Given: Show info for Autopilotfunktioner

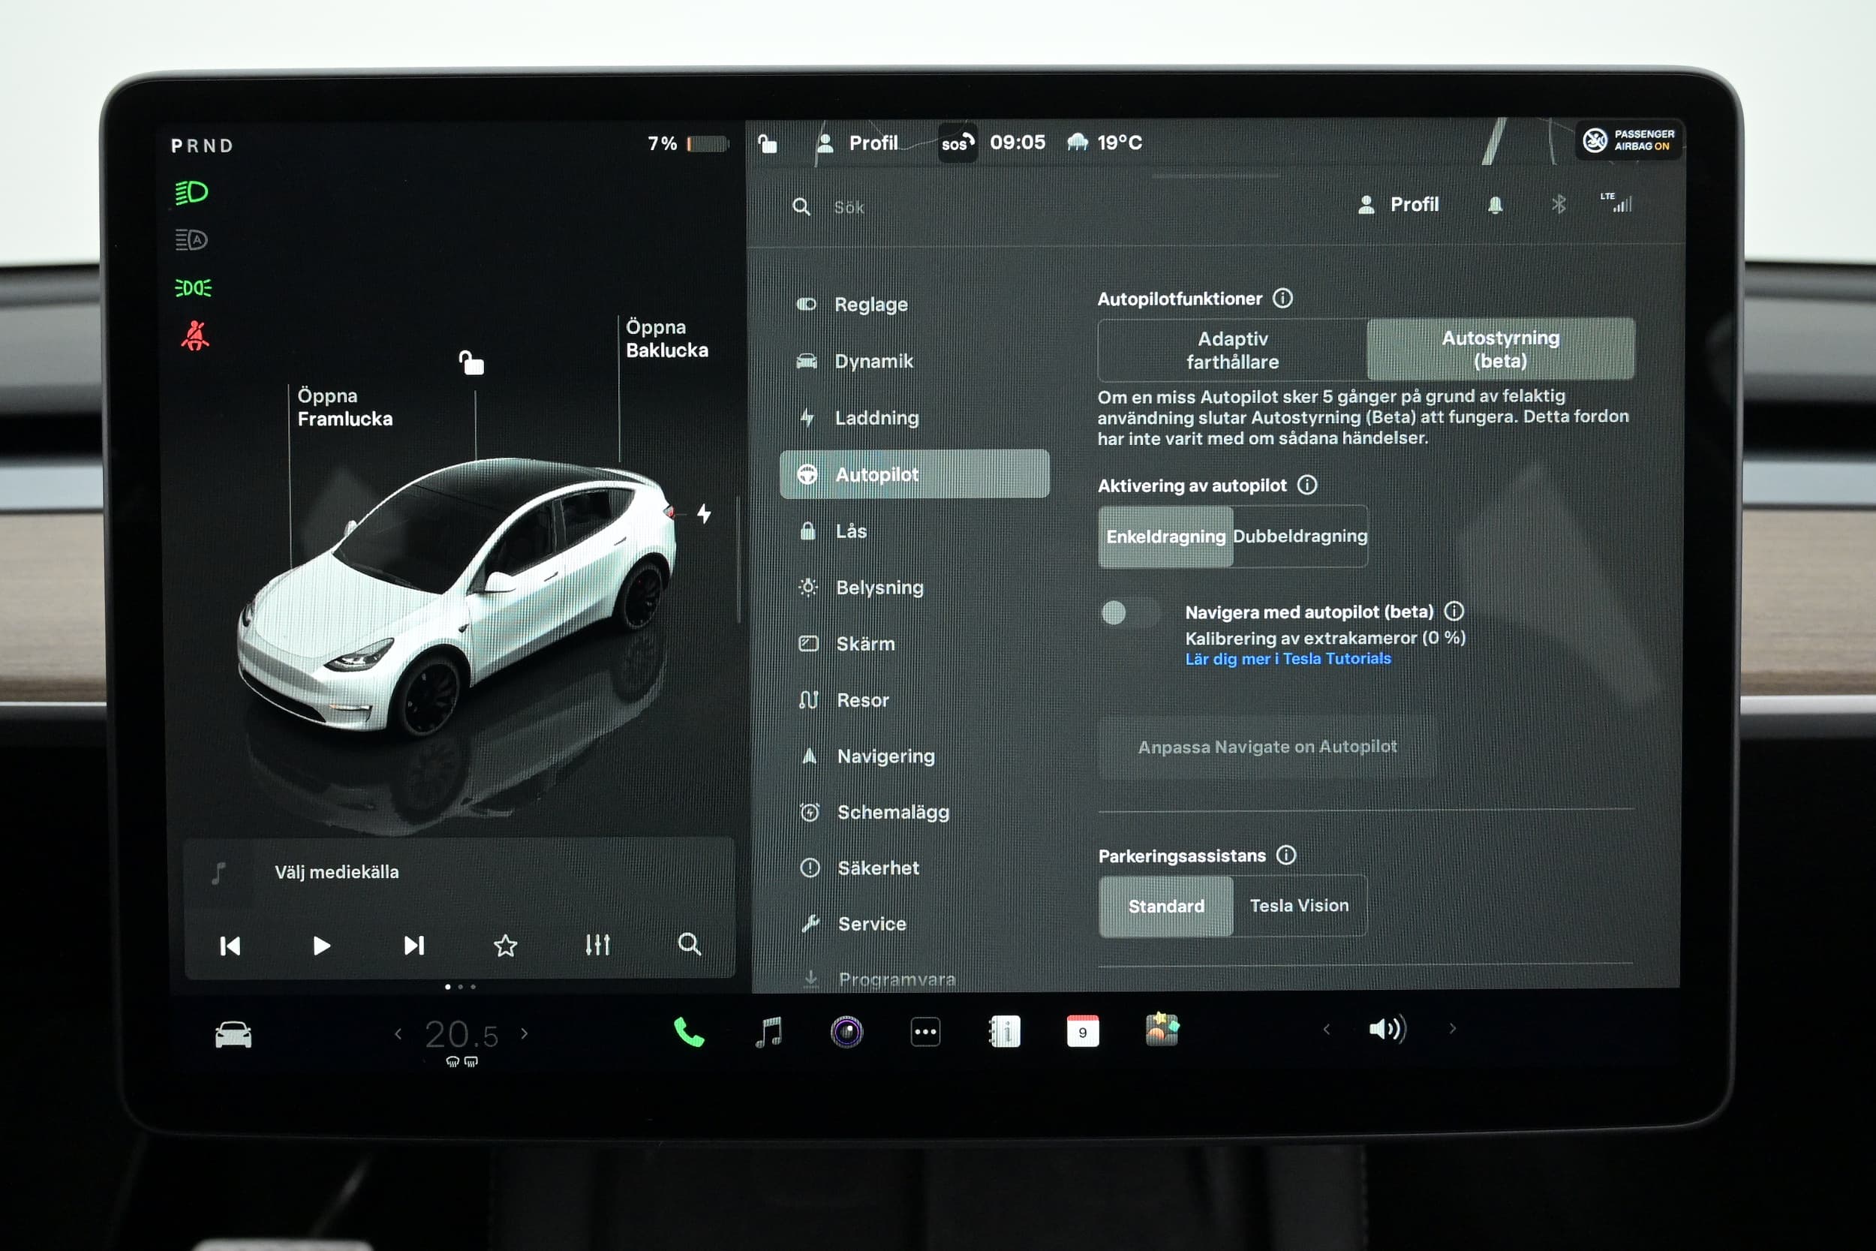Looking at the screenshot, I should tap(1282, 299).
